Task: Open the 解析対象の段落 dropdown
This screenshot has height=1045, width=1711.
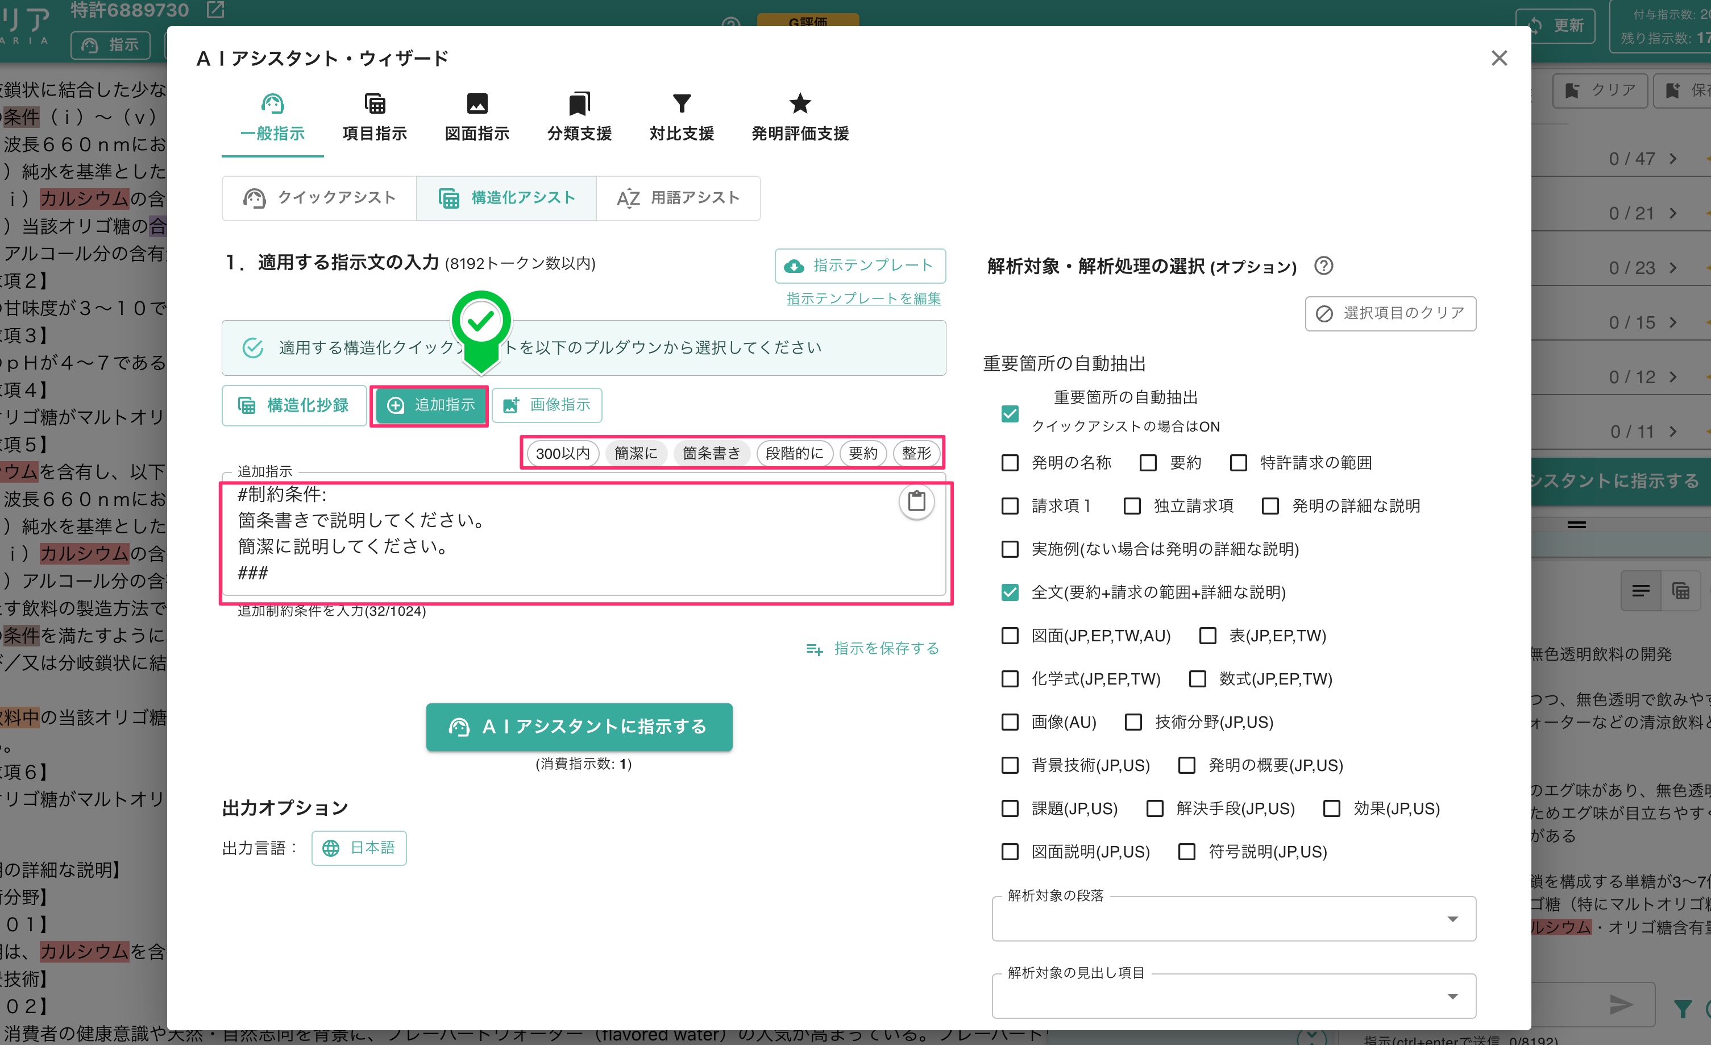Action: coord(1234,919)
